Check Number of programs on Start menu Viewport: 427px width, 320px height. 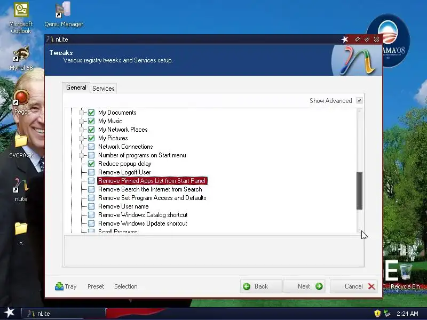click(x=91, y=155)
